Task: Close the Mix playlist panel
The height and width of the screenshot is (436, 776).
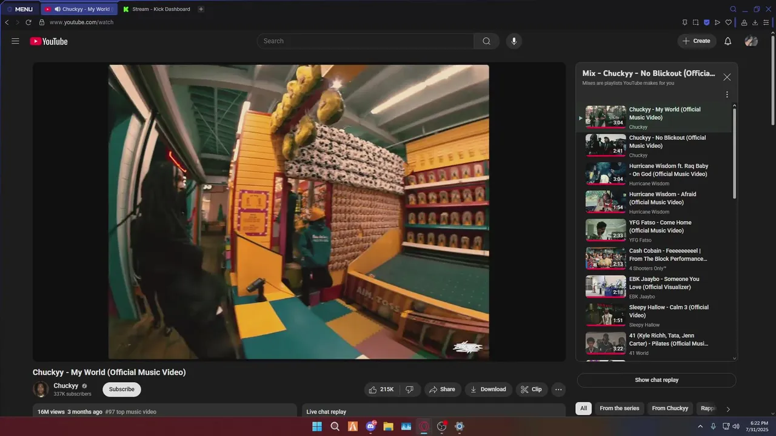Action: click(x=727, y=77)
